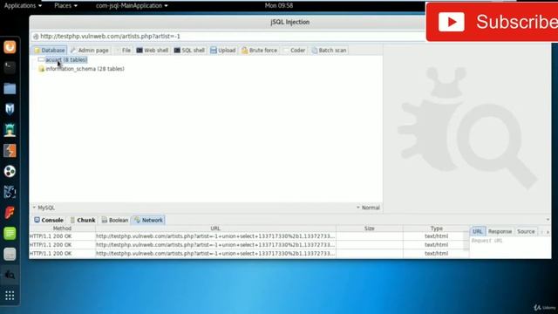Sort by the Size column header

tap(370, 229)
